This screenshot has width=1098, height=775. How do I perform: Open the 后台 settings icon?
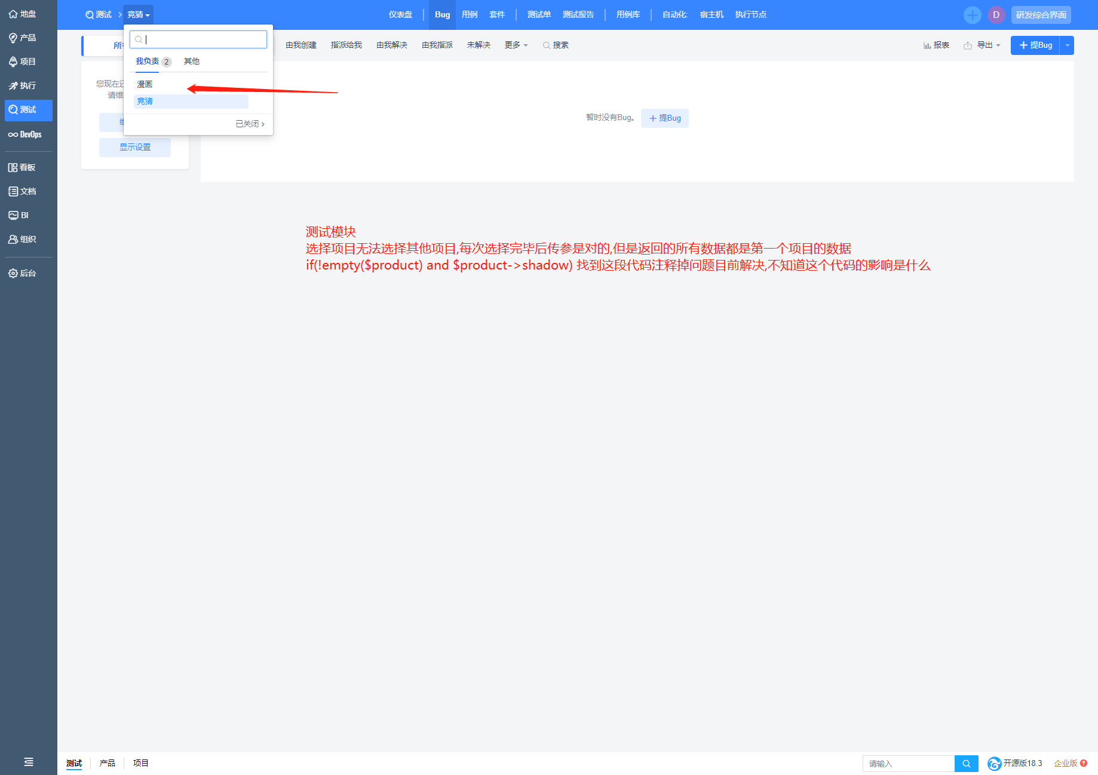click(28, 273)
